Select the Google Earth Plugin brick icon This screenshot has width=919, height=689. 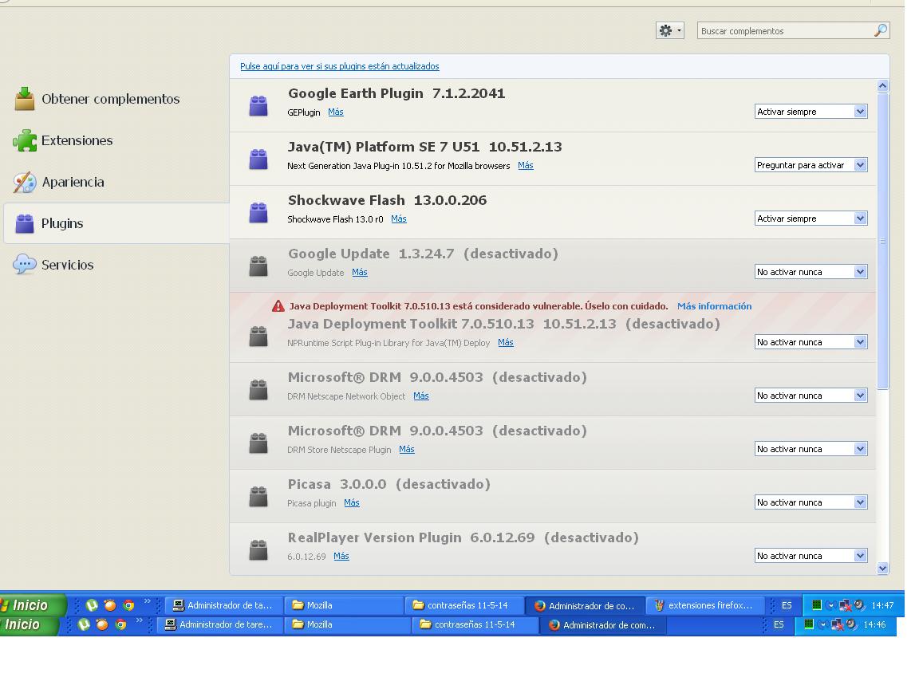tap(258, 105)
